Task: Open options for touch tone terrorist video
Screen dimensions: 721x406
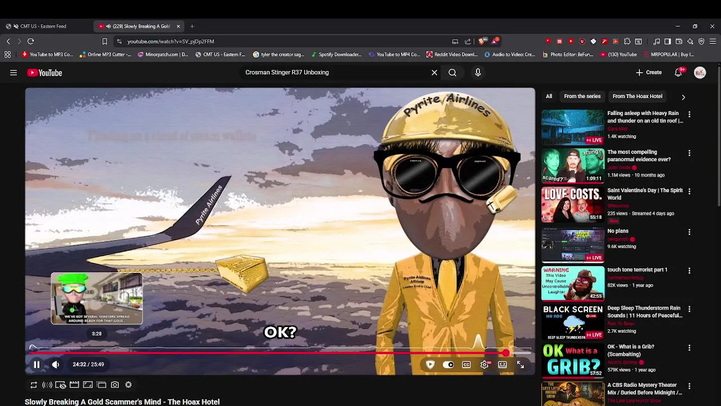Action: [x=689, y=271]
